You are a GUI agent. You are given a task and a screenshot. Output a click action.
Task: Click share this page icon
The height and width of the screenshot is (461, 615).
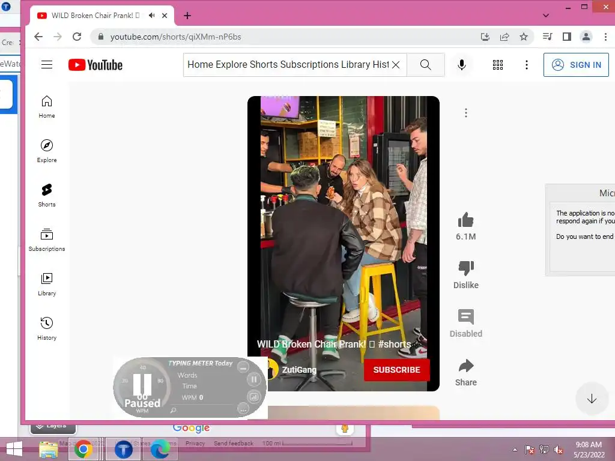pyautogui.click(x=504, y=37)
